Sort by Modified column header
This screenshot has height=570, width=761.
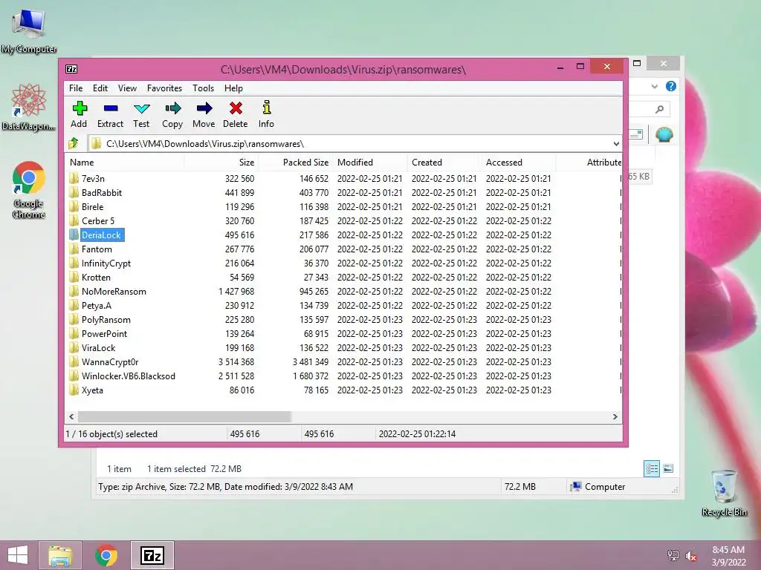click(370, 163)
